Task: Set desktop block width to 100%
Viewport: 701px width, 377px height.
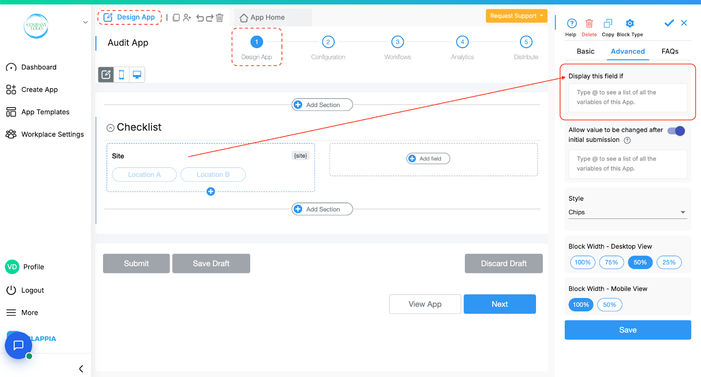Action: click(582, 262)
